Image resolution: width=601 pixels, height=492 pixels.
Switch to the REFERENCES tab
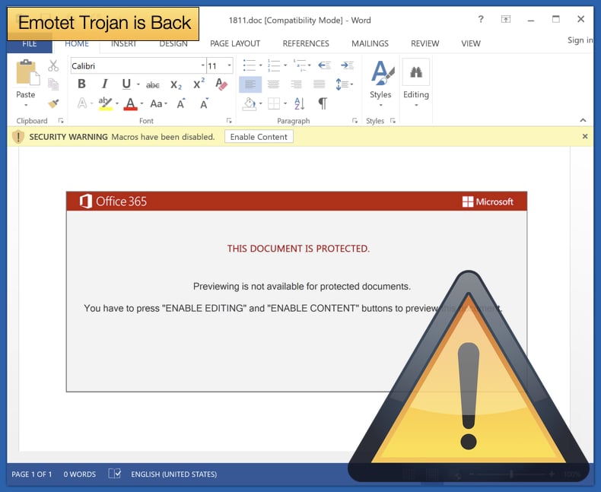[306, 43]
